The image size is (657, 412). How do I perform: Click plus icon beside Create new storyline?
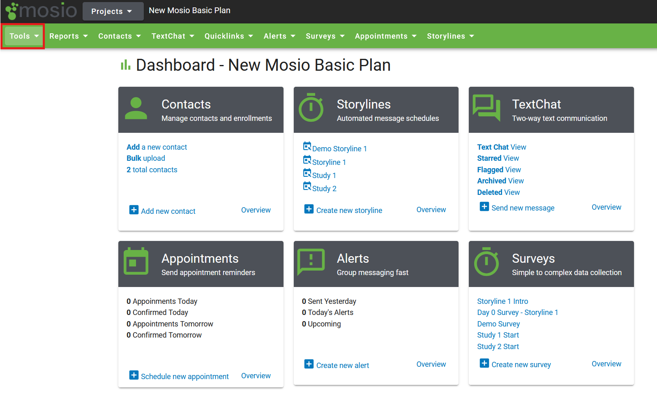309,209
